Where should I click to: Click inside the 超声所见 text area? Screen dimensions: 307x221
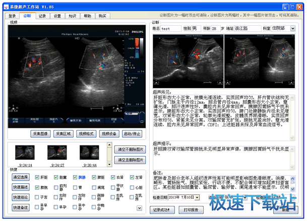click(221, 118)
